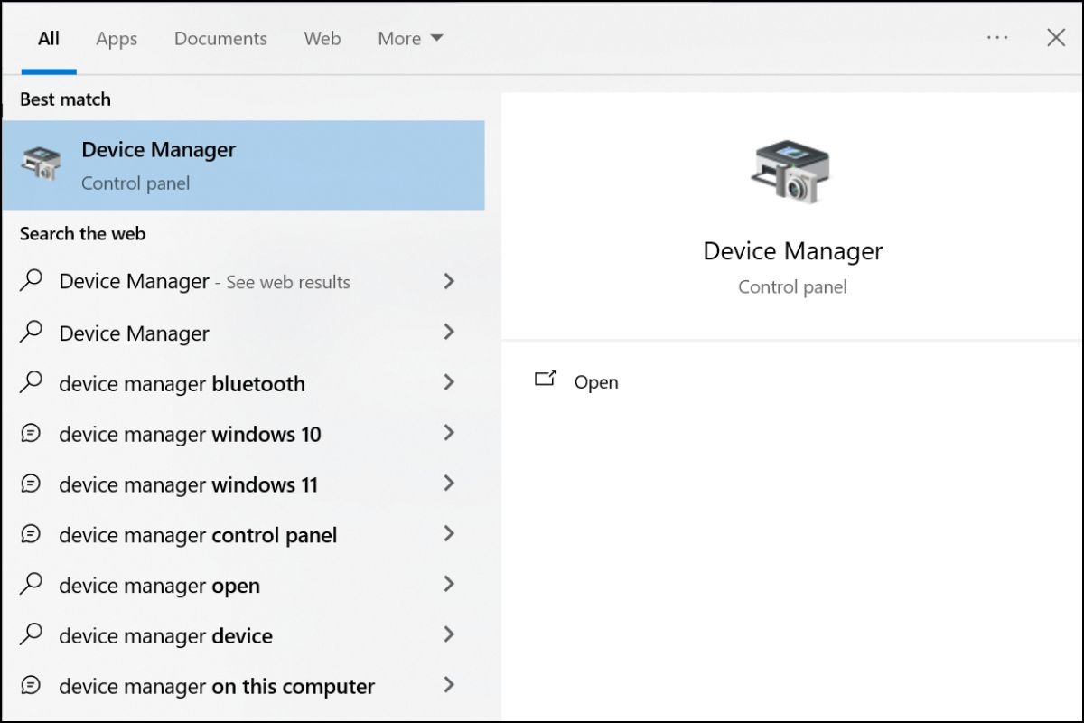Click the 'Search the web' section heading
This screenshot has width=1084, height=723.
point(82,234)
